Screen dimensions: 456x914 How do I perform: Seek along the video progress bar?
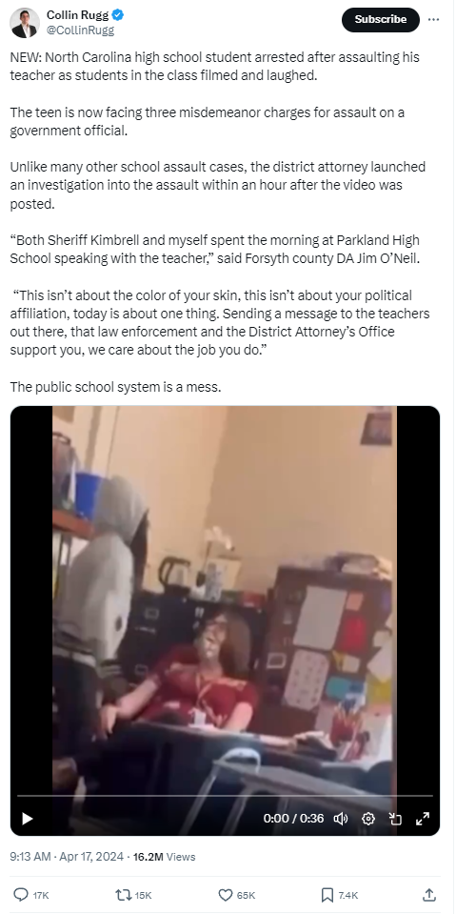click(x=225, y=795)
